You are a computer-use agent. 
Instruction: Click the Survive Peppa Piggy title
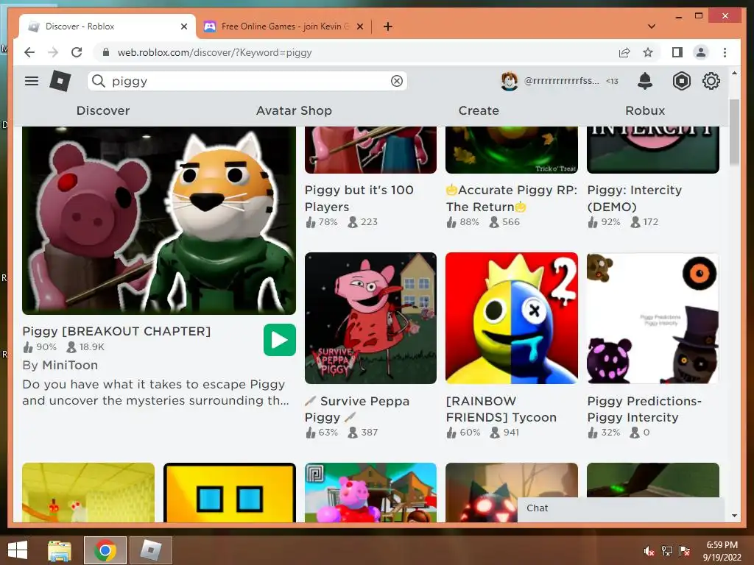(357, 409)
